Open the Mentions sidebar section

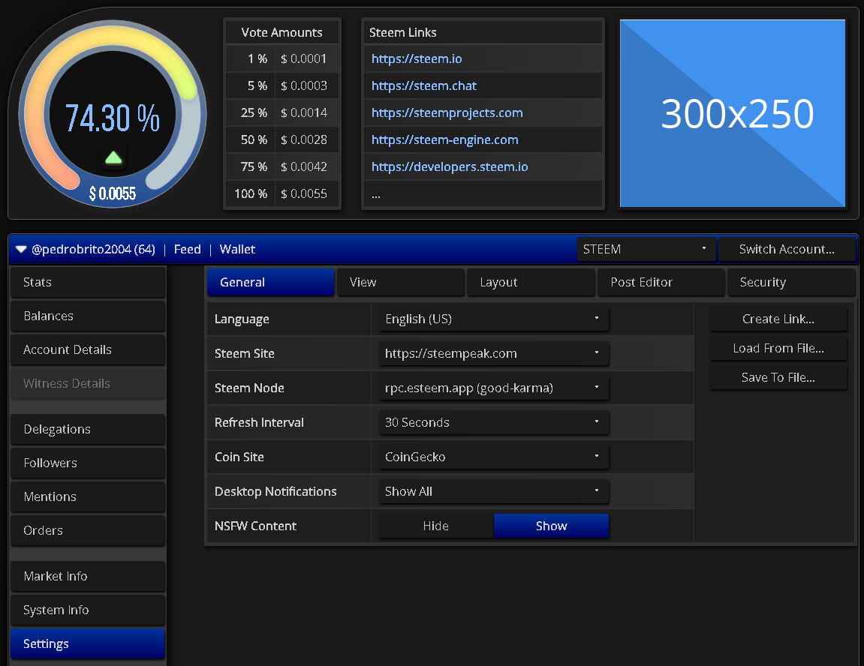[x=88, y=496]
